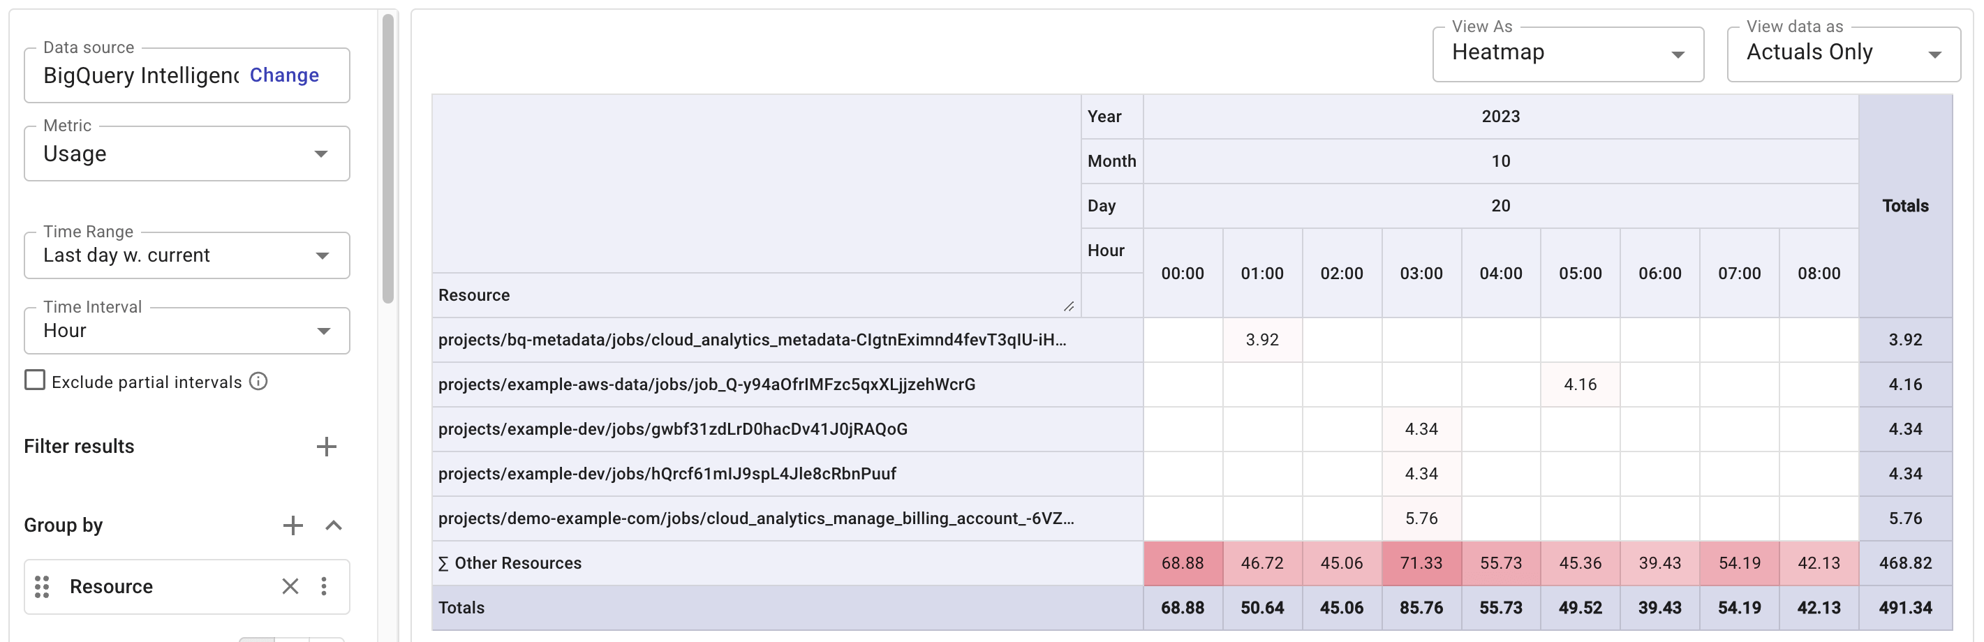Open the Resource chip three-dot menu
Screen dimensions: 1984x642
click(x=324, y=585)
